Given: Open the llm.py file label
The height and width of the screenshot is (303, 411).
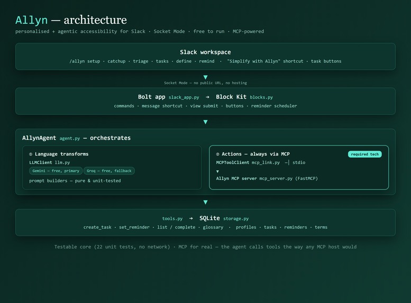Looking at the screenshot, I should [x=62, y=162].
